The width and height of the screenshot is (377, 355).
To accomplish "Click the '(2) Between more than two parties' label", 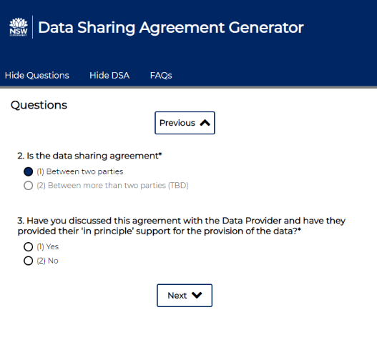I will (112, 185).
